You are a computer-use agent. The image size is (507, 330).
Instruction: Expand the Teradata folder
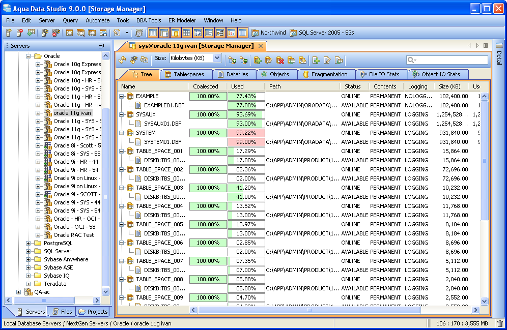click(28, 284)
